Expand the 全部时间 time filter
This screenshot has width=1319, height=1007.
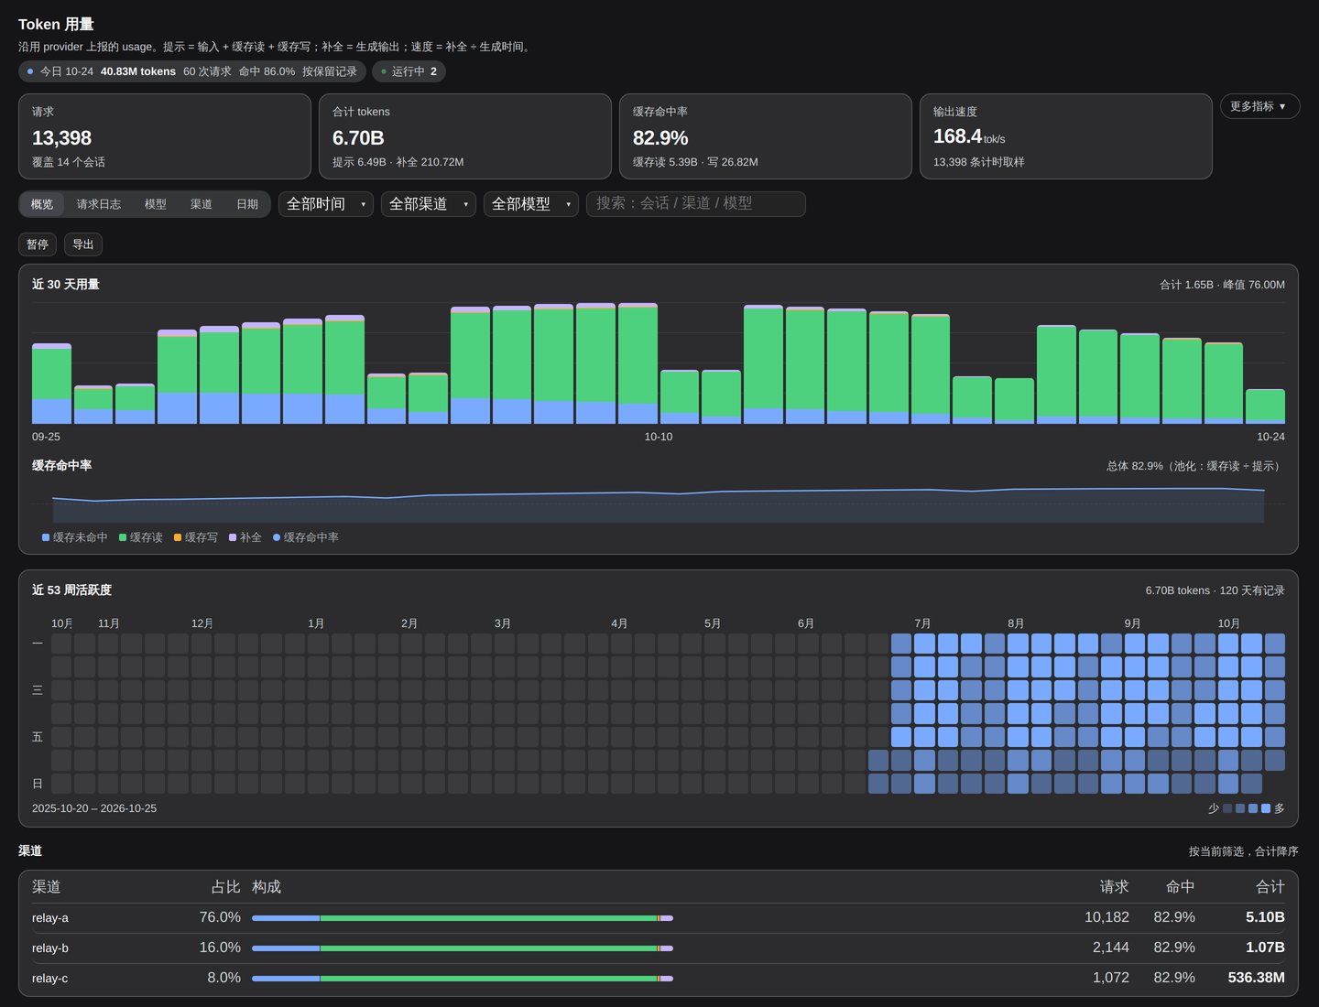click(x=326, y=204)
